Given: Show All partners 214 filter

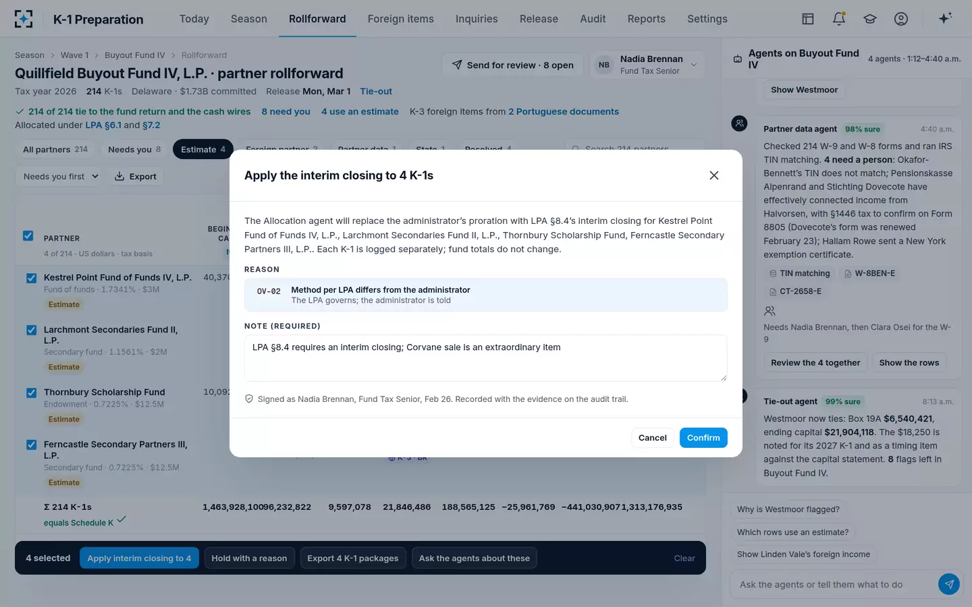Looking at the screenshot, I should tap(55, 150).
